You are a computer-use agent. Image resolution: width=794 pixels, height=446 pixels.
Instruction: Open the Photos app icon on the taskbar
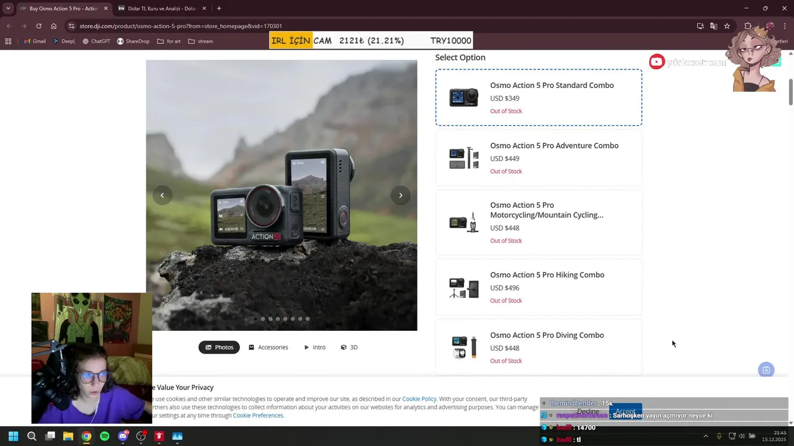[177, 436]
